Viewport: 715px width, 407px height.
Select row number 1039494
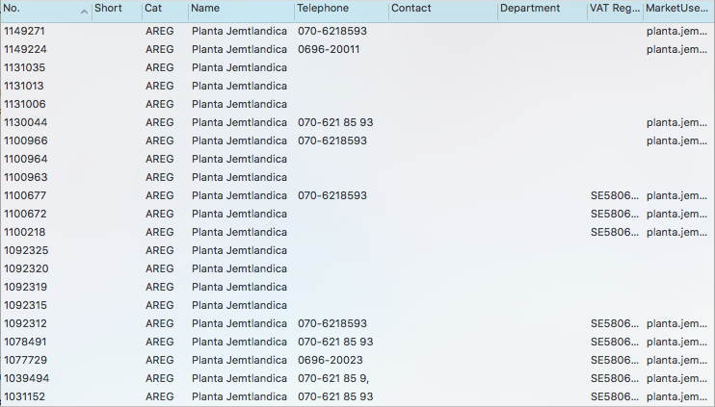[x=357, y=378]
